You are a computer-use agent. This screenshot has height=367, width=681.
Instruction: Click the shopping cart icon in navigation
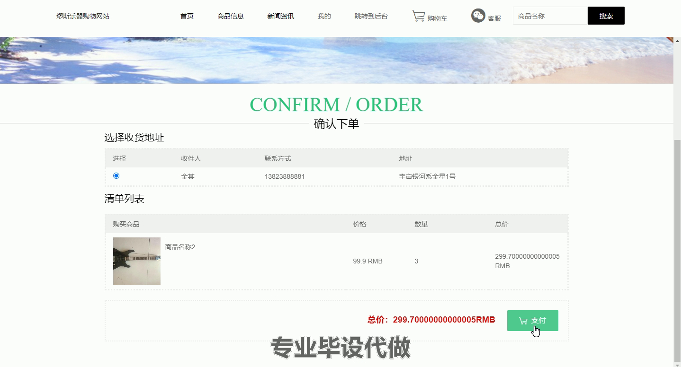pyautogui.click(x=418, y=16)
